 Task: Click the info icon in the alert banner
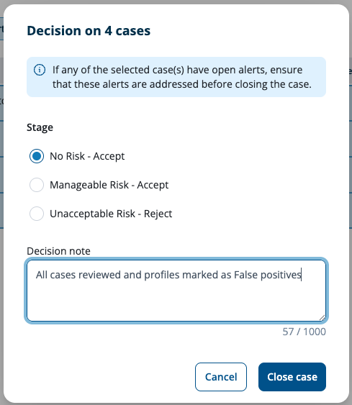(x=40, y=70)
